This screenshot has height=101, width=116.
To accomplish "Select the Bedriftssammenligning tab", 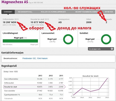I will click(86, 12).
